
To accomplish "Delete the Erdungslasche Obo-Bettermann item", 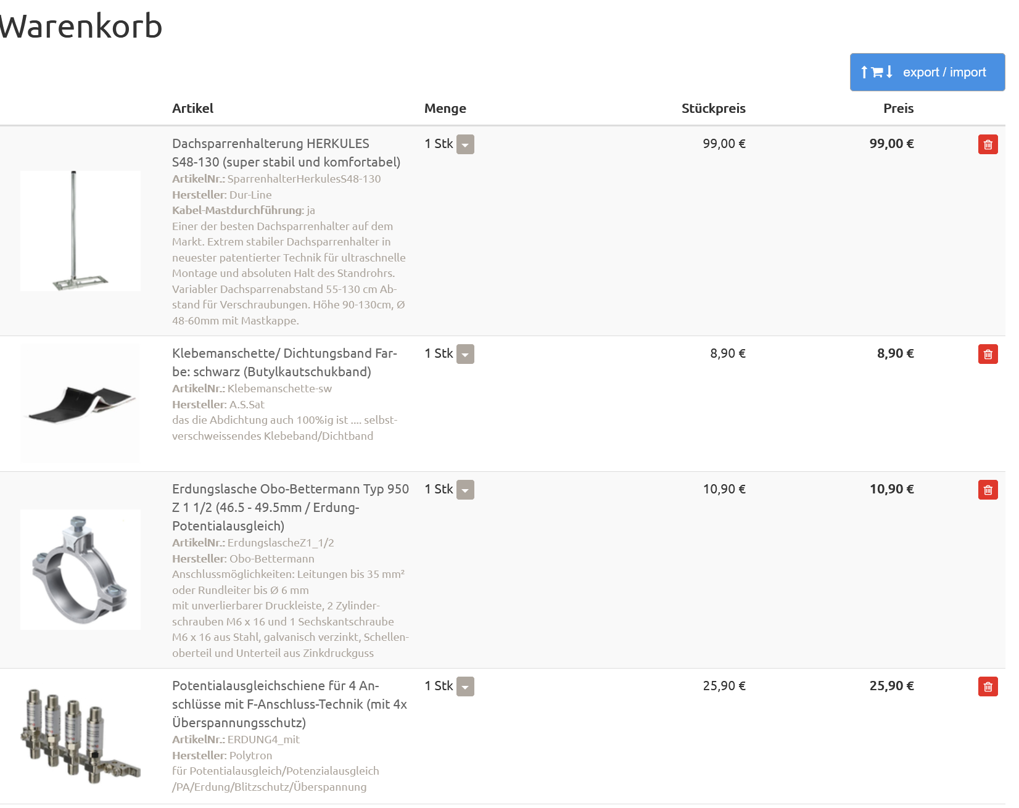I will click(x=988, y=490).
